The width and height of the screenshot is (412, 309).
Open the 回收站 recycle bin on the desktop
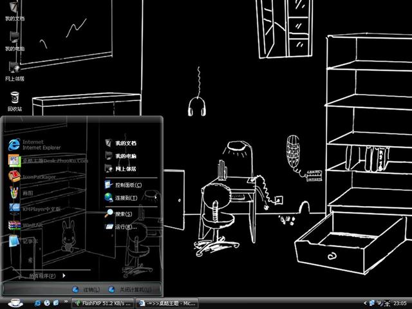15,102
